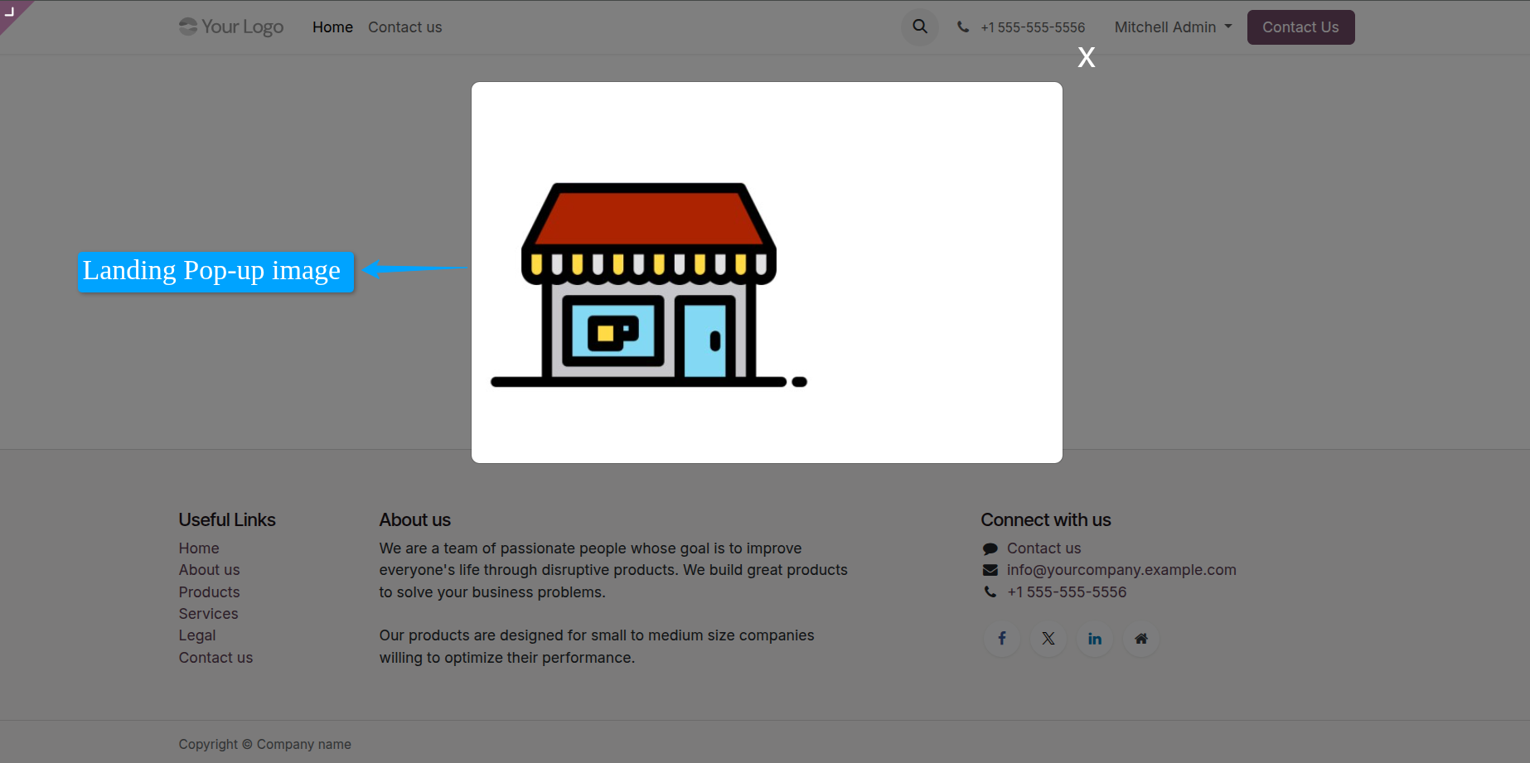Click the footer phone number +1 555-555-5556
Viewport: 1530px width, 763px height.
coord(1067,592)
